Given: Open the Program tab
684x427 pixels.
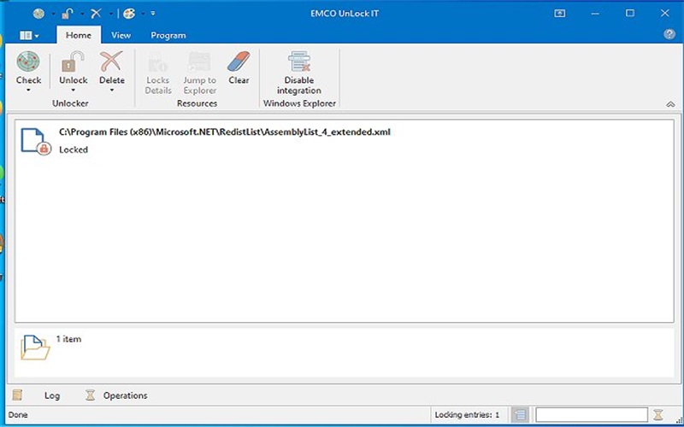Looking at the screenshot, I should tap(168, 35).
